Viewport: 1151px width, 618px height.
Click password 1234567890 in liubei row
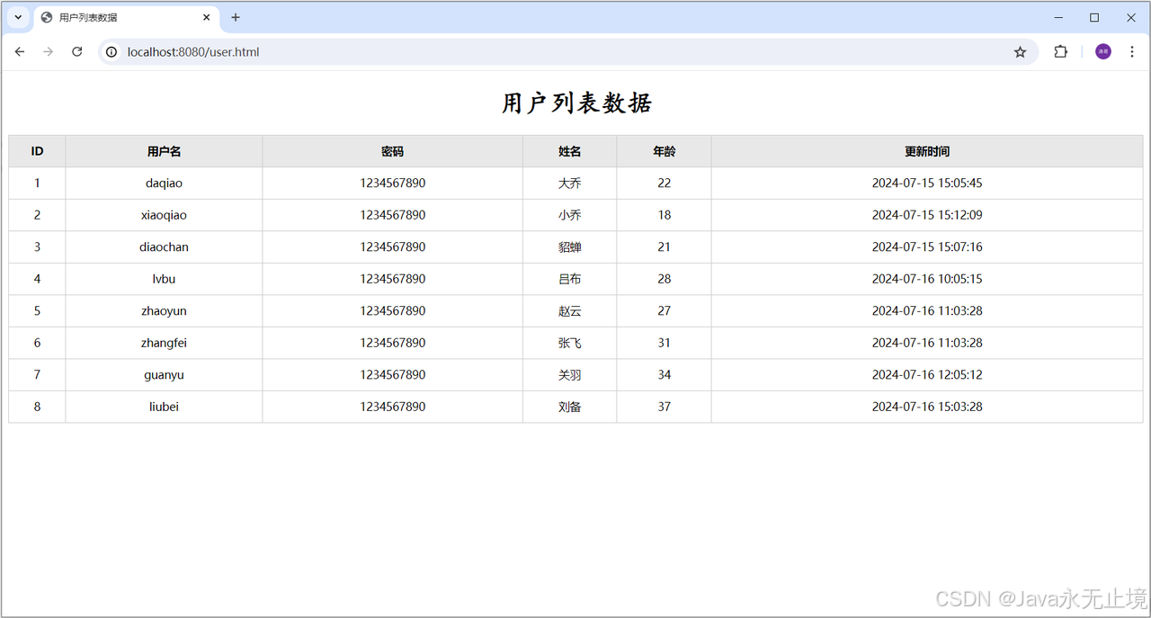[x=393, y=407]
